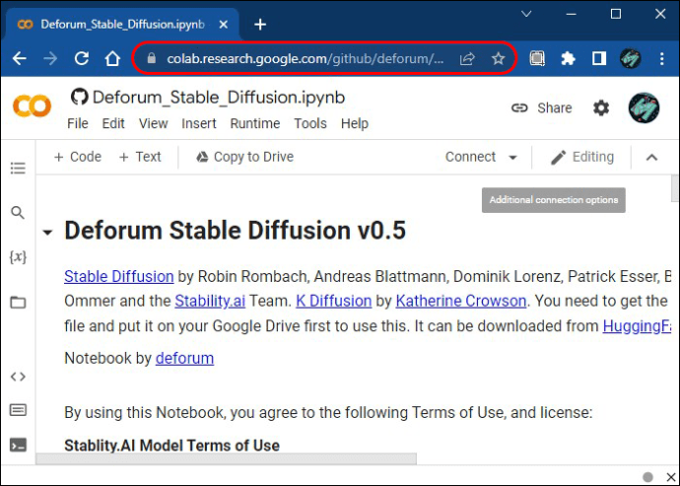This screenshot has height=486, width=680.
Task: Toggle the browser side panel
Action: click(x=599, y=58)
